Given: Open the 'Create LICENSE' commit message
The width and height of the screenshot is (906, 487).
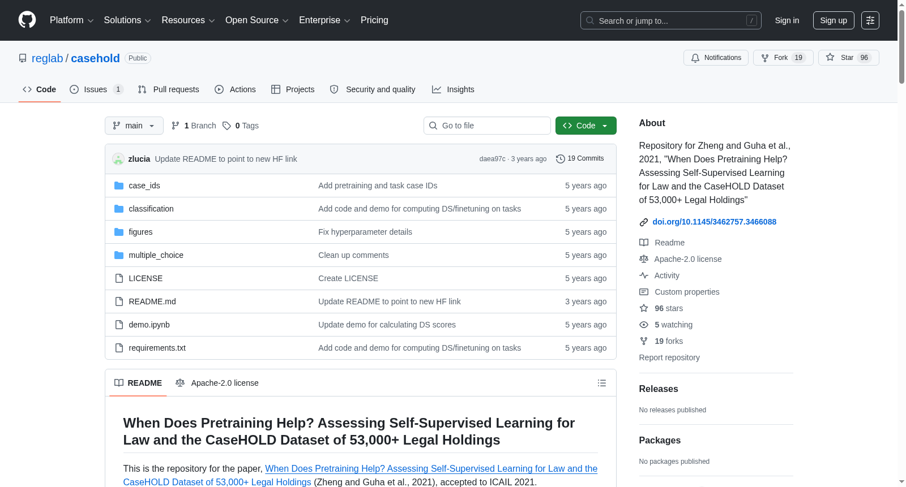Looking at the screenshot, I should (x=348, y=278).
